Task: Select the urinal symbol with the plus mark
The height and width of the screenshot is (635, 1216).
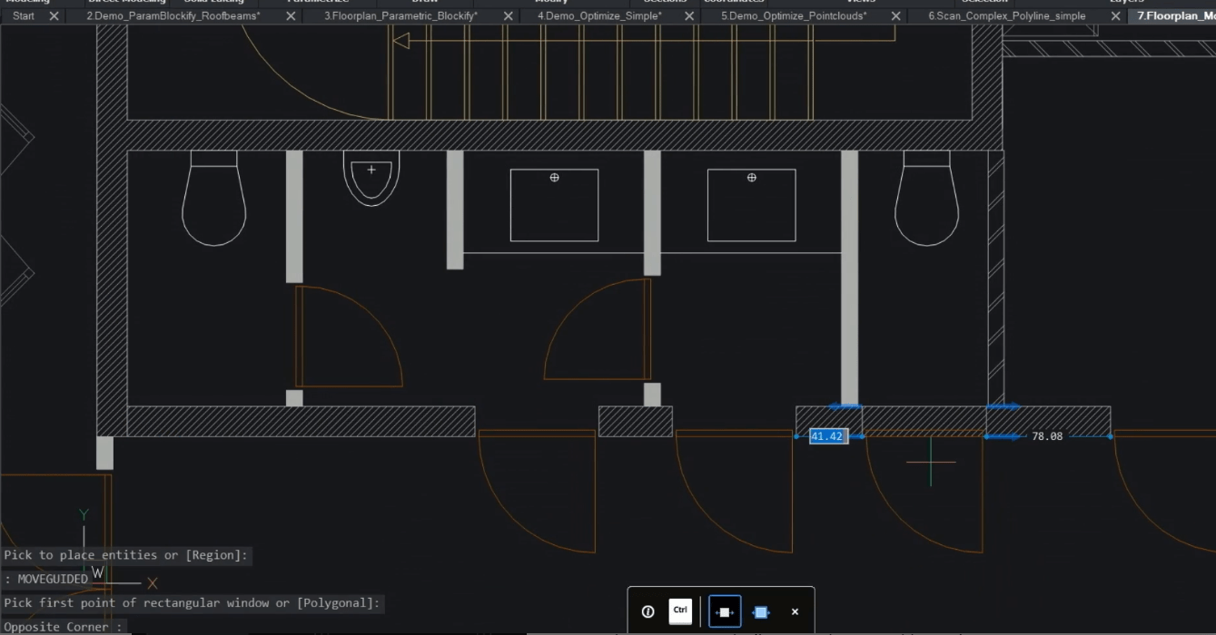Action: tap(371, 178)
